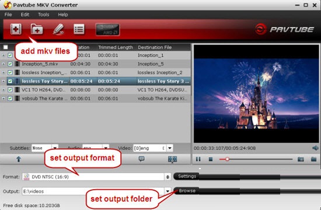Open the Help menu
This screenshot has height=210, width=321.
point(63,15)
